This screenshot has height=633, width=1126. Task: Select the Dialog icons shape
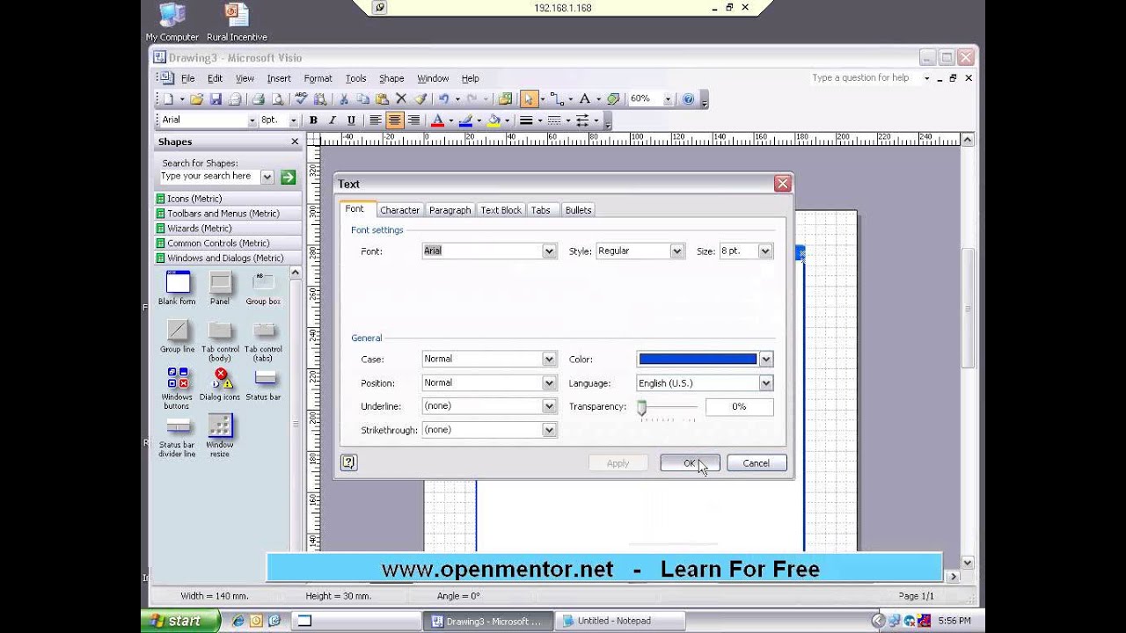(x=220, y=384)
